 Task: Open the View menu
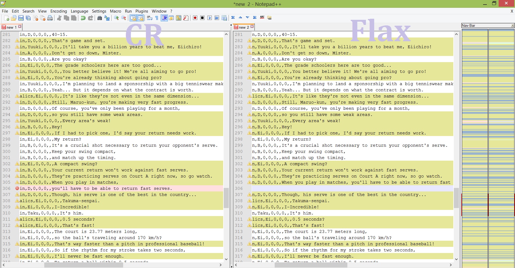tap(42, 11)
